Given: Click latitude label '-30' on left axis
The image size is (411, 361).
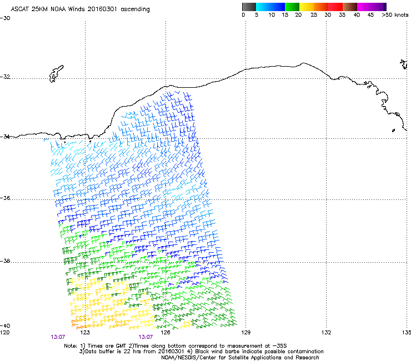Looking at the screenshot, I should 5,18.
